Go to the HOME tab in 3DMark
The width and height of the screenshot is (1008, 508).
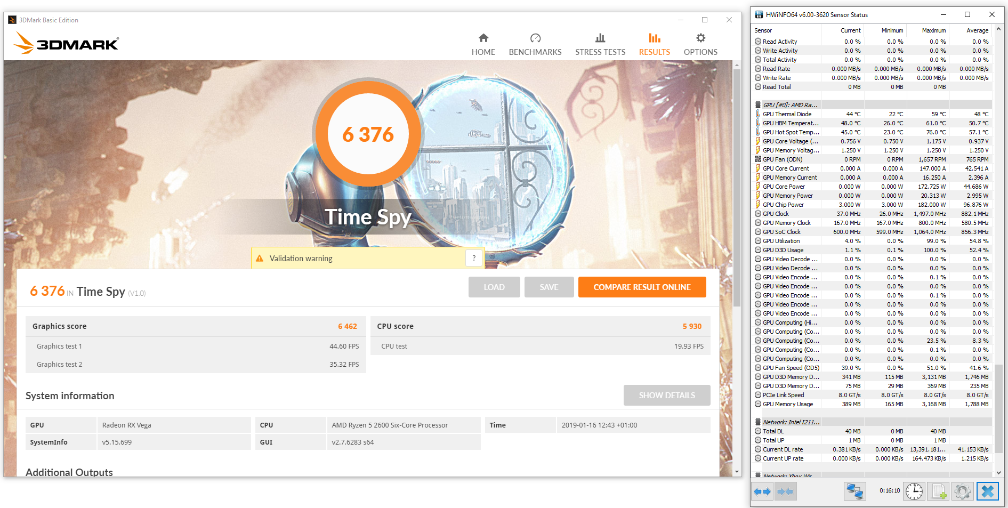(x=483, y=45)
